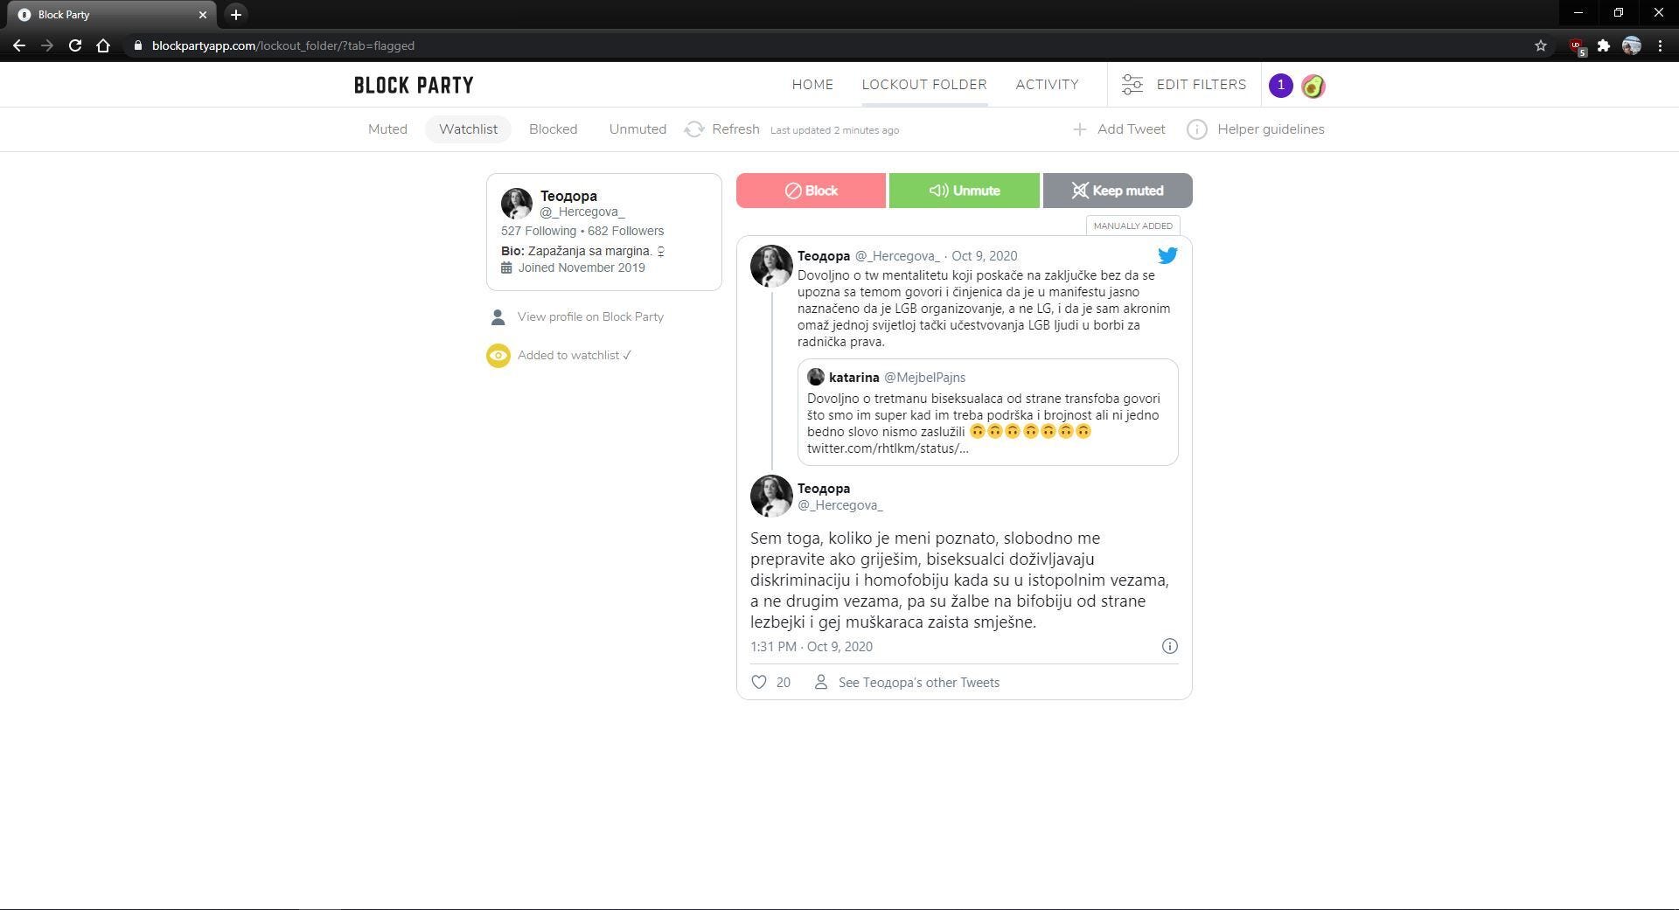
Task: Click the person icon beside View profile
Action: (x=498, y=316)
